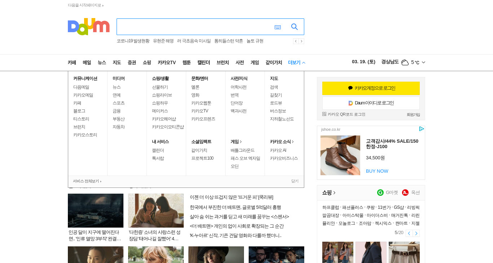Click trending keyword 톰히들스턴 약혼
This screenshot has height=263, width=493.
tap(228, 41)
